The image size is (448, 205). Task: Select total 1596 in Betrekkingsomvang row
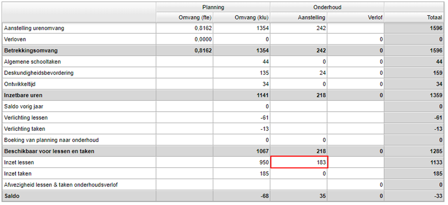[437, 51]
